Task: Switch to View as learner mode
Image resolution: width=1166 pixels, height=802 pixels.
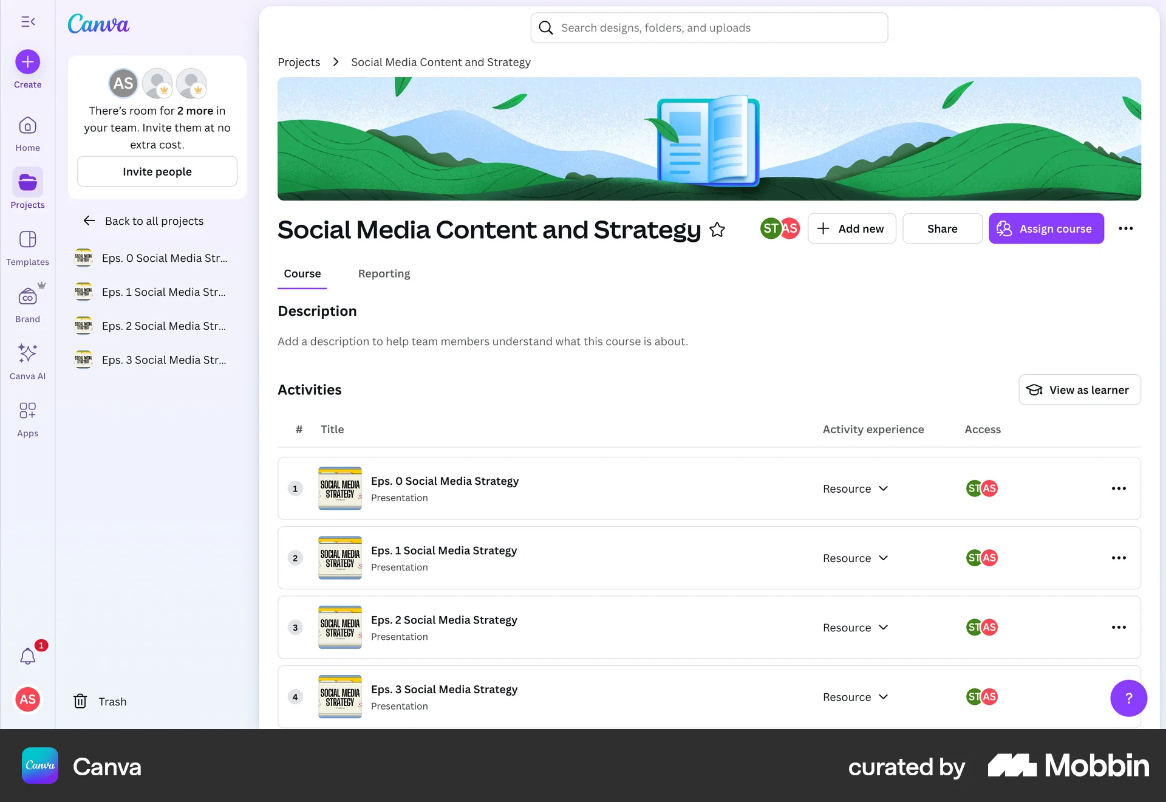Action: [1079, 389]
